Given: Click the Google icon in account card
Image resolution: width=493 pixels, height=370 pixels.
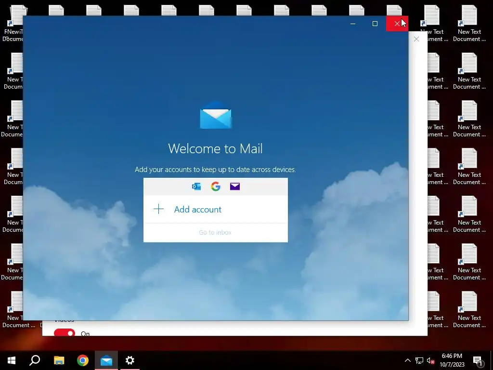Looking at the screenshot, I should pyautogui.click(x=216, y=186).
